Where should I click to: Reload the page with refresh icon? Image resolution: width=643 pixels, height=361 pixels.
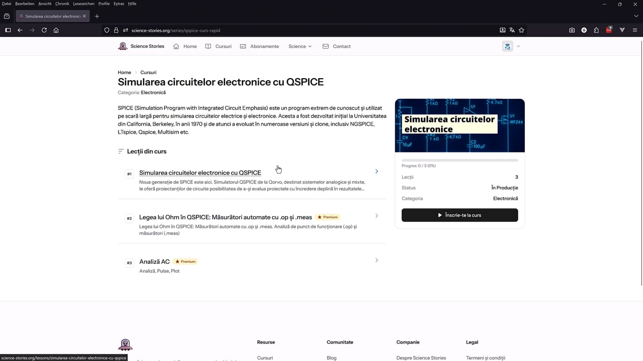coord(44,30)
